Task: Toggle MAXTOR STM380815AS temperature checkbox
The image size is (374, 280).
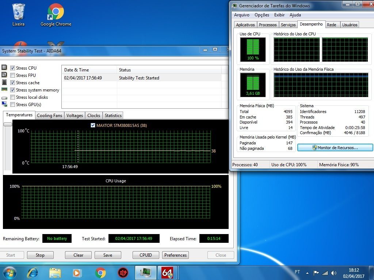Action: pos(93,125)
